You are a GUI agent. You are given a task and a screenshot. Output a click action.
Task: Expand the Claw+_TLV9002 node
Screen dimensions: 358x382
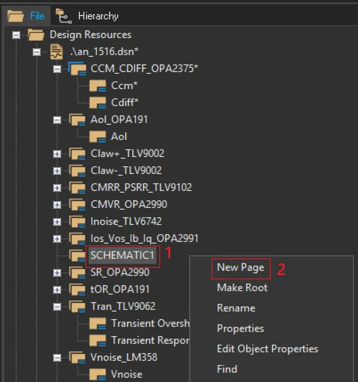(x=57, y=154)
